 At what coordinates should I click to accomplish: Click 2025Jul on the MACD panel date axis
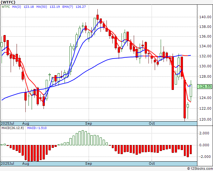coord(8,163)
